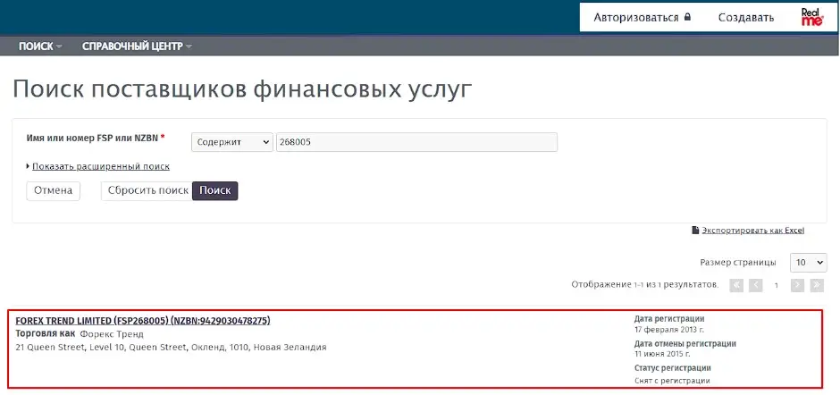Click the date 11 июня 2015 г.
Image resolution: width=840 pixels, height=395 pixels.
tap(662, 354)
